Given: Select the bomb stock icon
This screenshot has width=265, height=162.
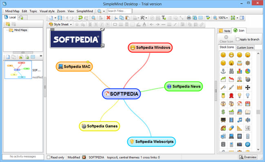Looking at the screenshot, I should tap(247, 79).
